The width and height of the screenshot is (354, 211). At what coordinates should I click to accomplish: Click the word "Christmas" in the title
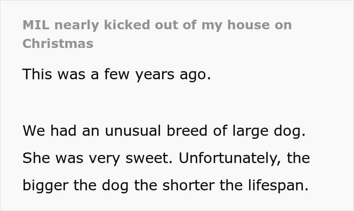[58, 43]
